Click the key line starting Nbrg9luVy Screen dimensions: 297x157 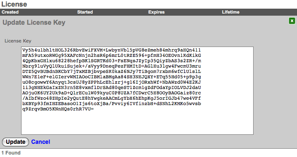(111, 66)
